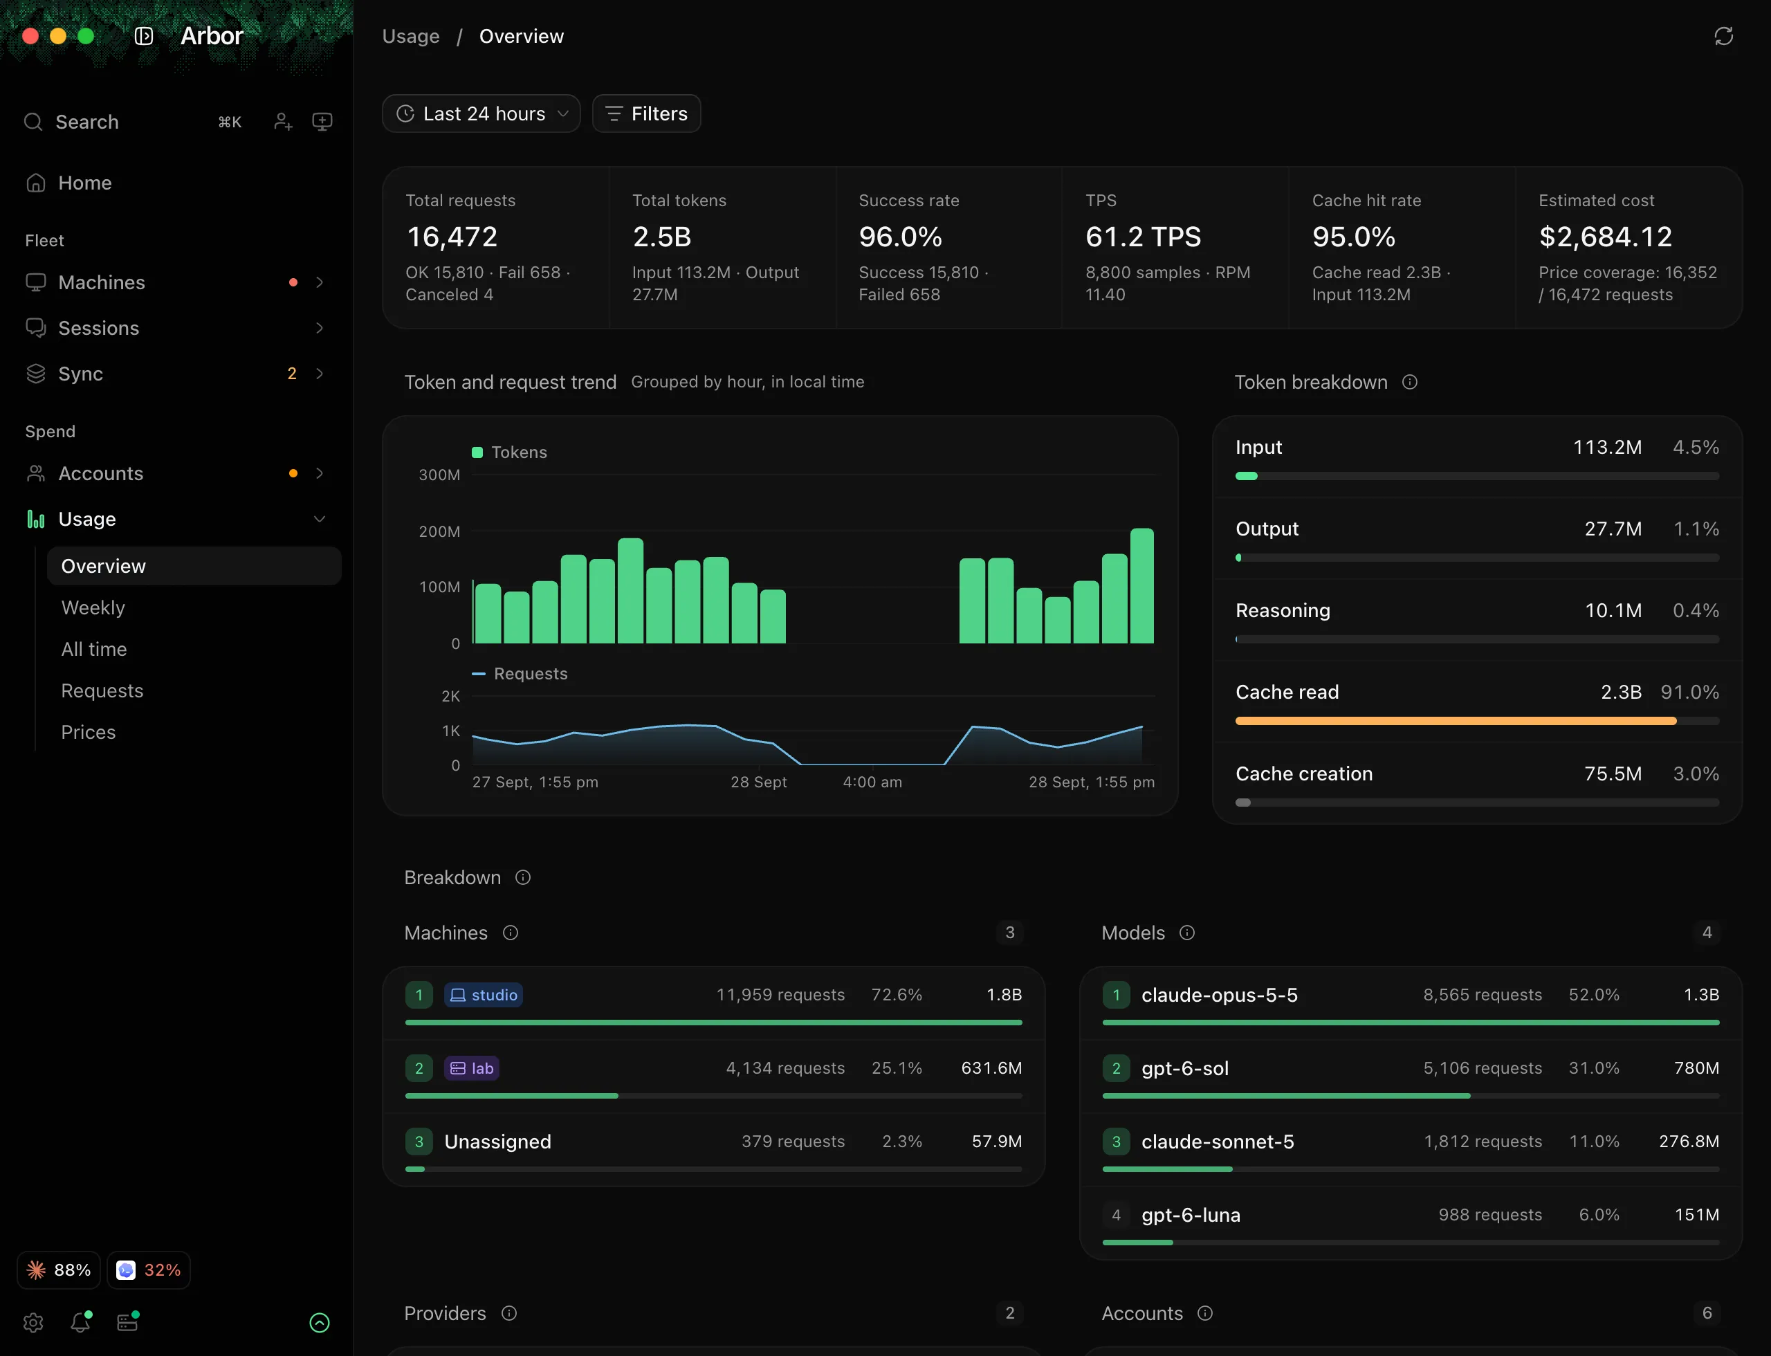This screenshot has height=1356, width=1771.
Task: Click the refresh icon in the header
Action: coord(1723,36)
